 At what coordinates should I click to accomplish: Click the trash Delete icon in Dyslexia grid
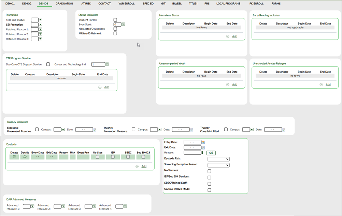click(x=14, y=156)
